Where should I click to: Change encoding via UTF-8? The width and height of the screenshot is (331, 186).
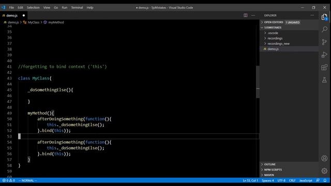(281, 180)
